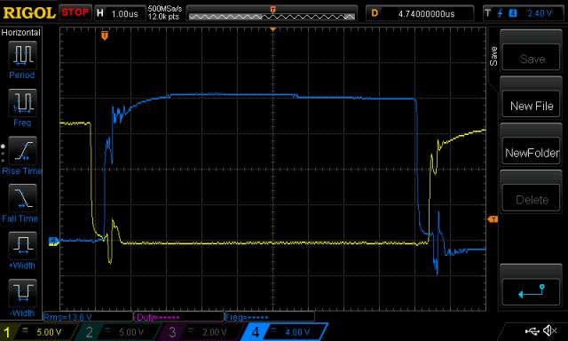Viewport: 568px width, 341px height.
Task: Click the USB status icon
Action: click(x=532, y=331)
